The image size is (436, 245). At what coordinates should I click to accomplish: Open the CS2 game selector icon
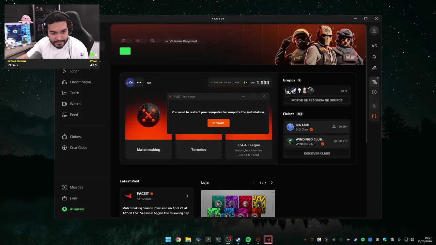click(130, 83)
